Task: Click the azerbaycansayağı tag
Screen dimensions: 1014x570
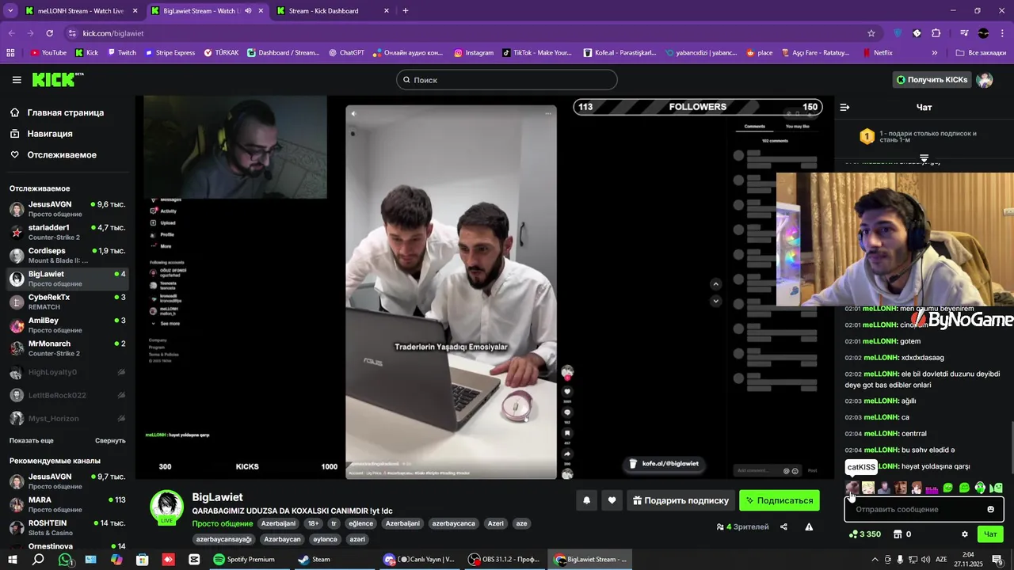Action: click(224, 539)
